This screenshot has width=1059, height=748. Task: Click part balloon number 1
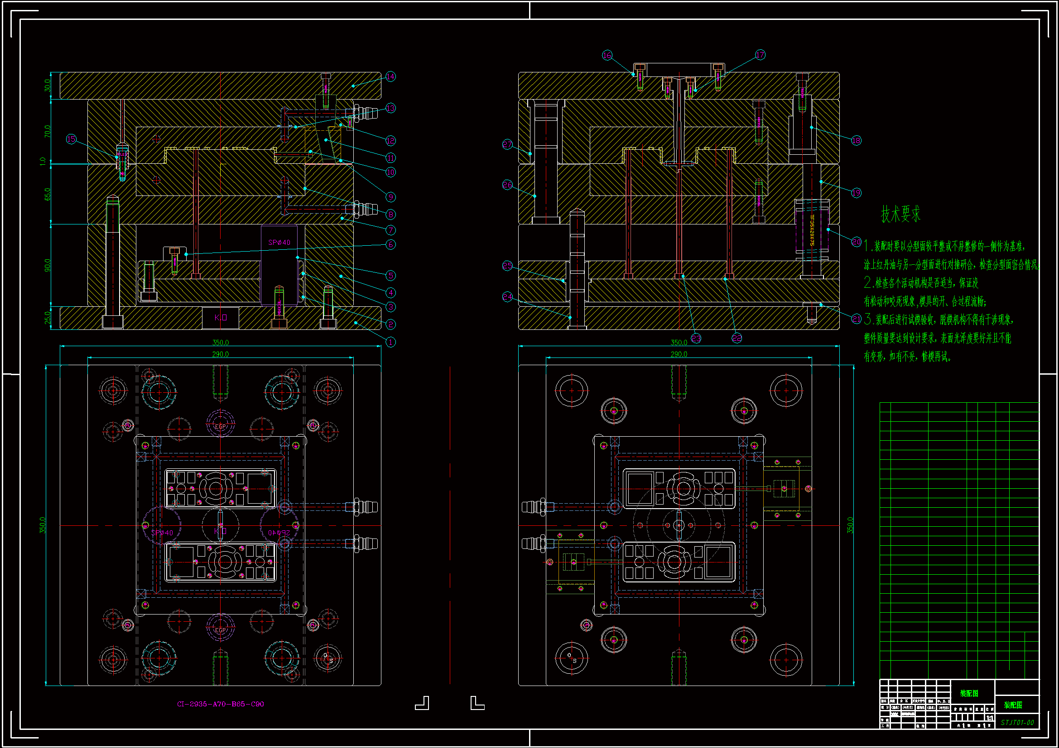point(390,342)
